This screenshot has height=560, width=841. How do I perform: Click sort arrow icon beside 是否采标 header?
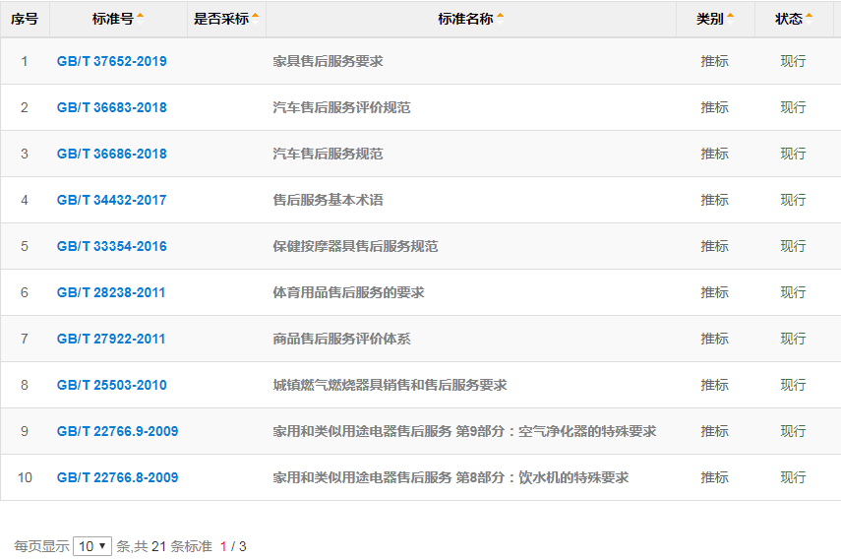256,17
